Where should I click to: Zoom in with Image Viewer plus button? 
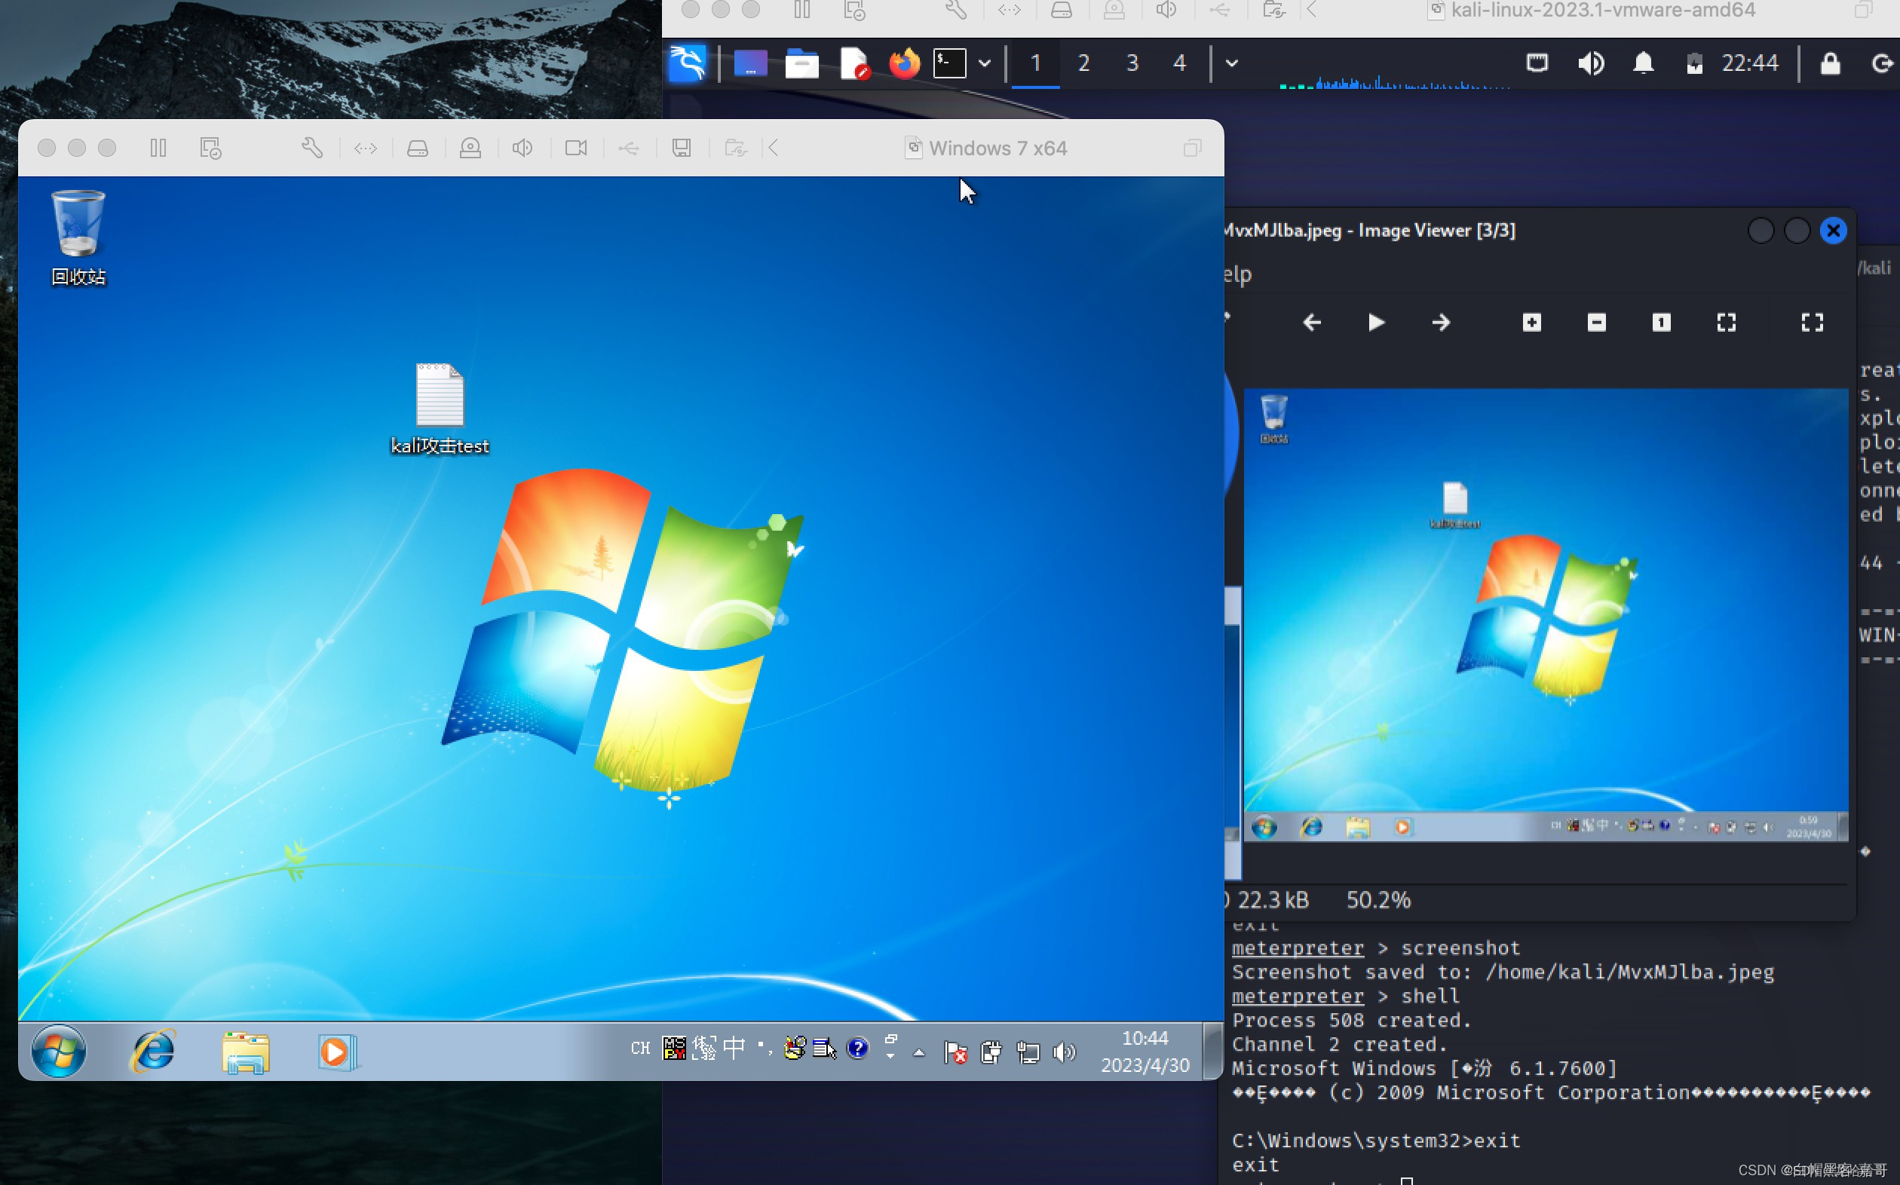click(x=1531, y=322)
